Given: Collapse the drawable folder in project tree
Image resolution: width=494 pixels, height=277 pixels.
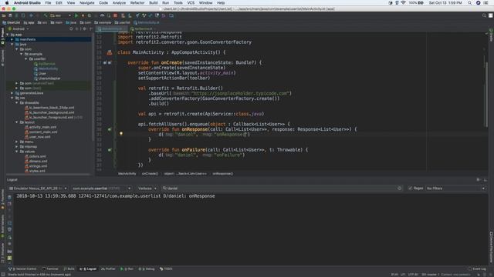Looking at the screenshot, I should point(17,102).
